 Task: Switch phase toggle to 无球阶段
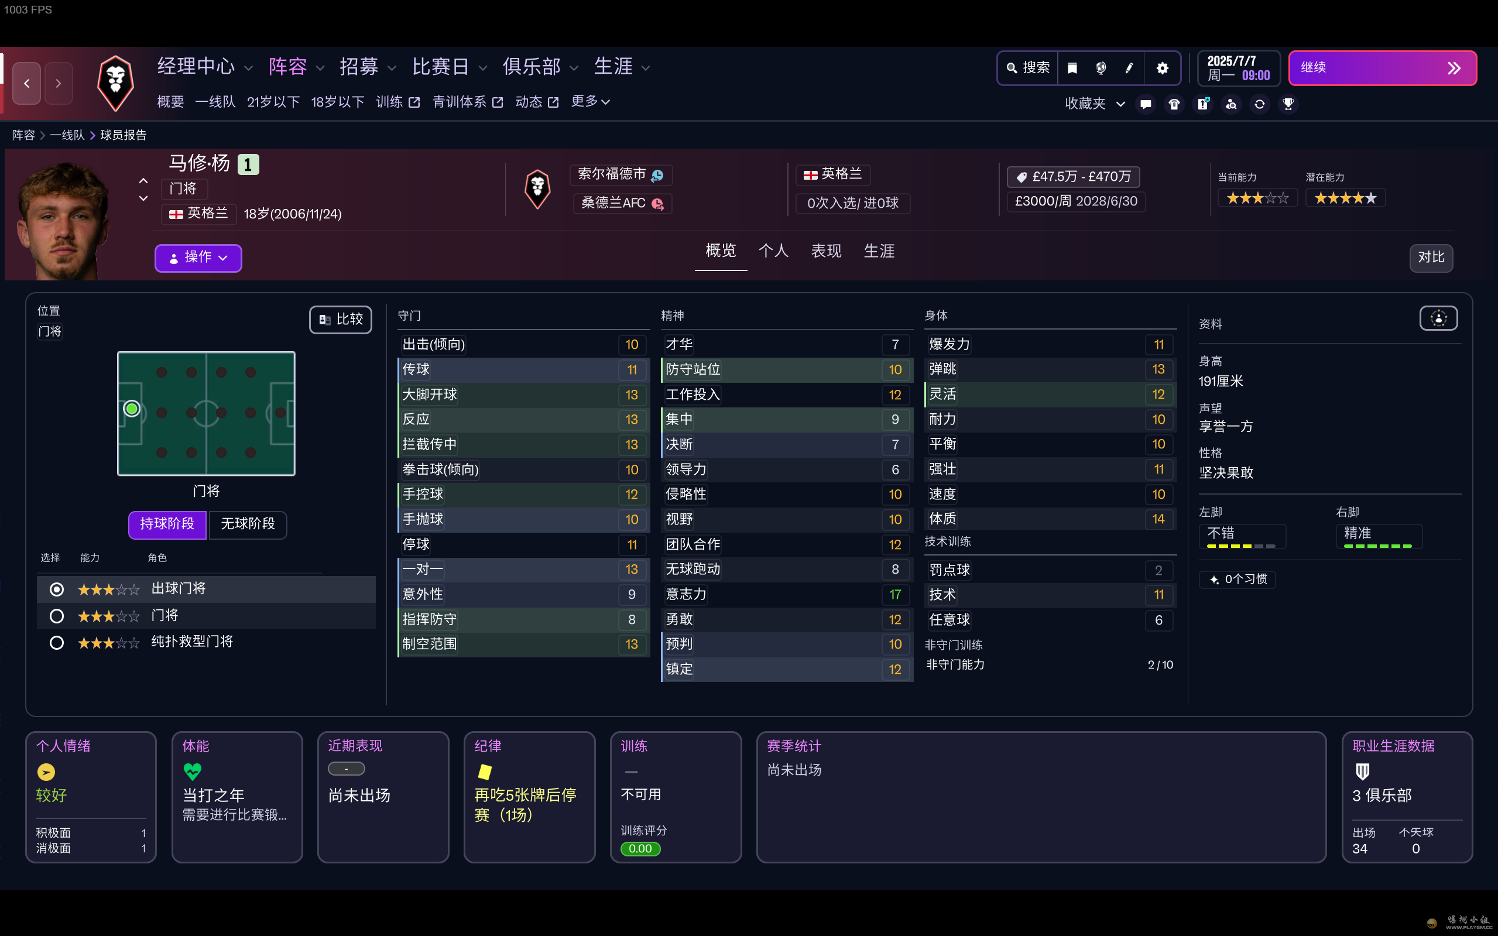(x=247, y=524)
